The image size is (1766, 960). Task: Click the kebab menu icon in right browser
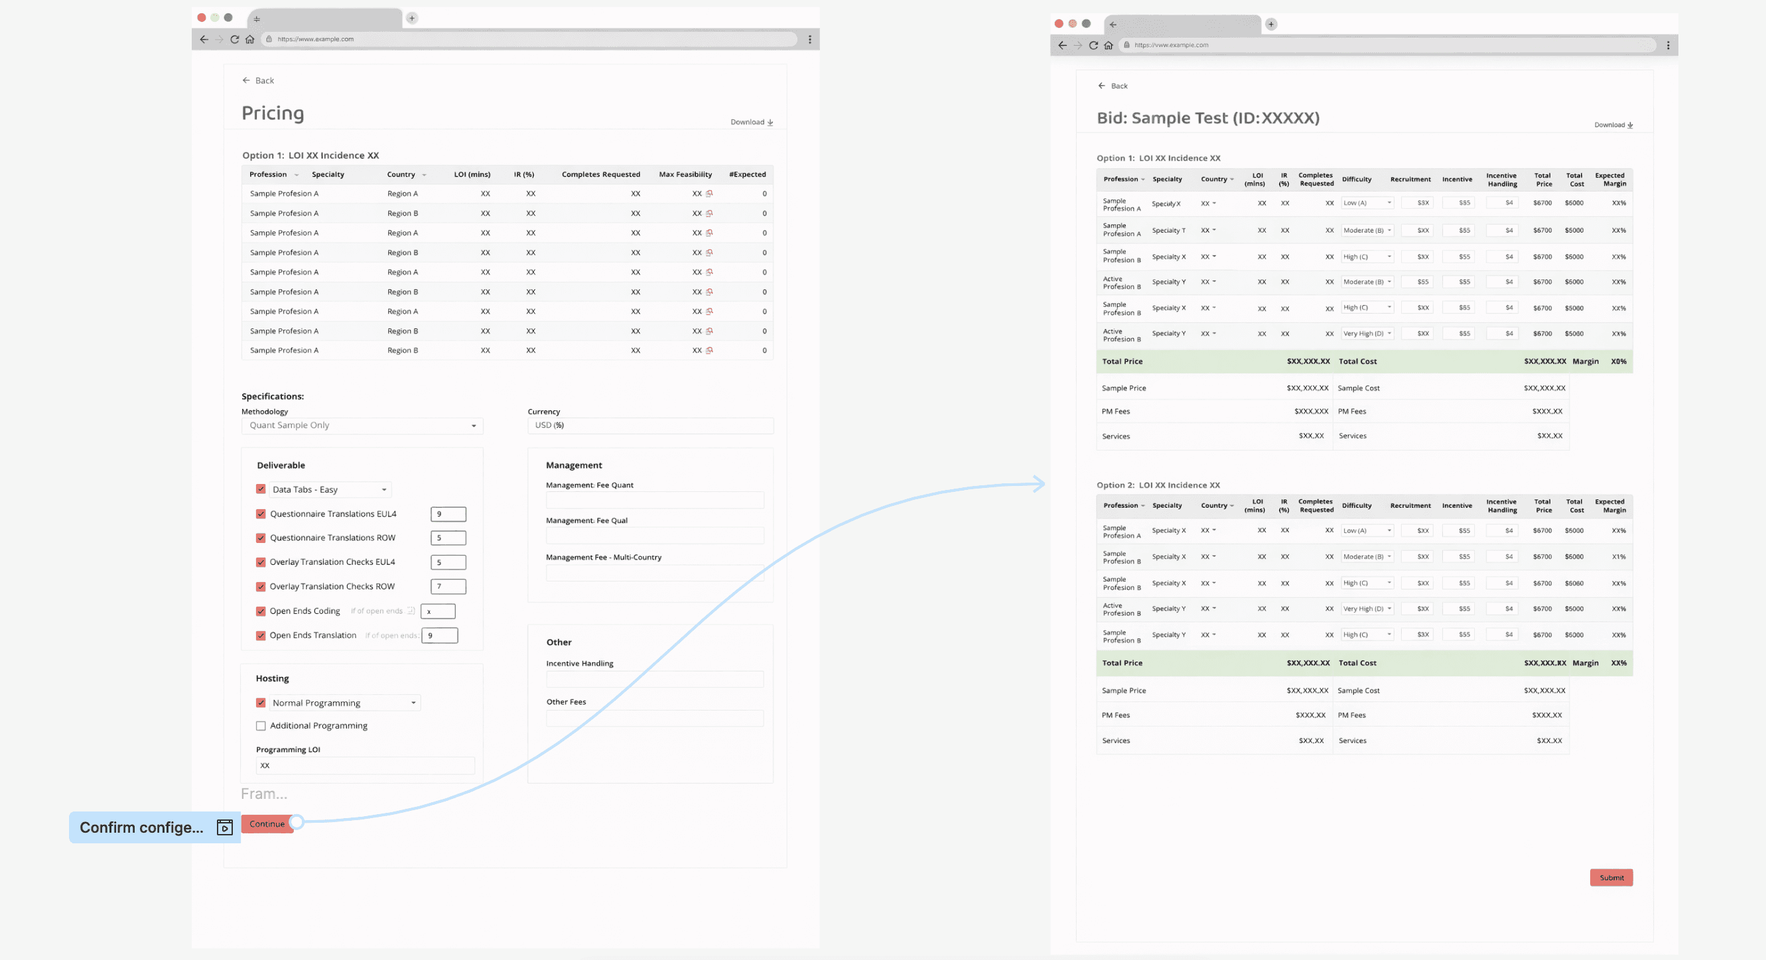tap(1668, 45)
